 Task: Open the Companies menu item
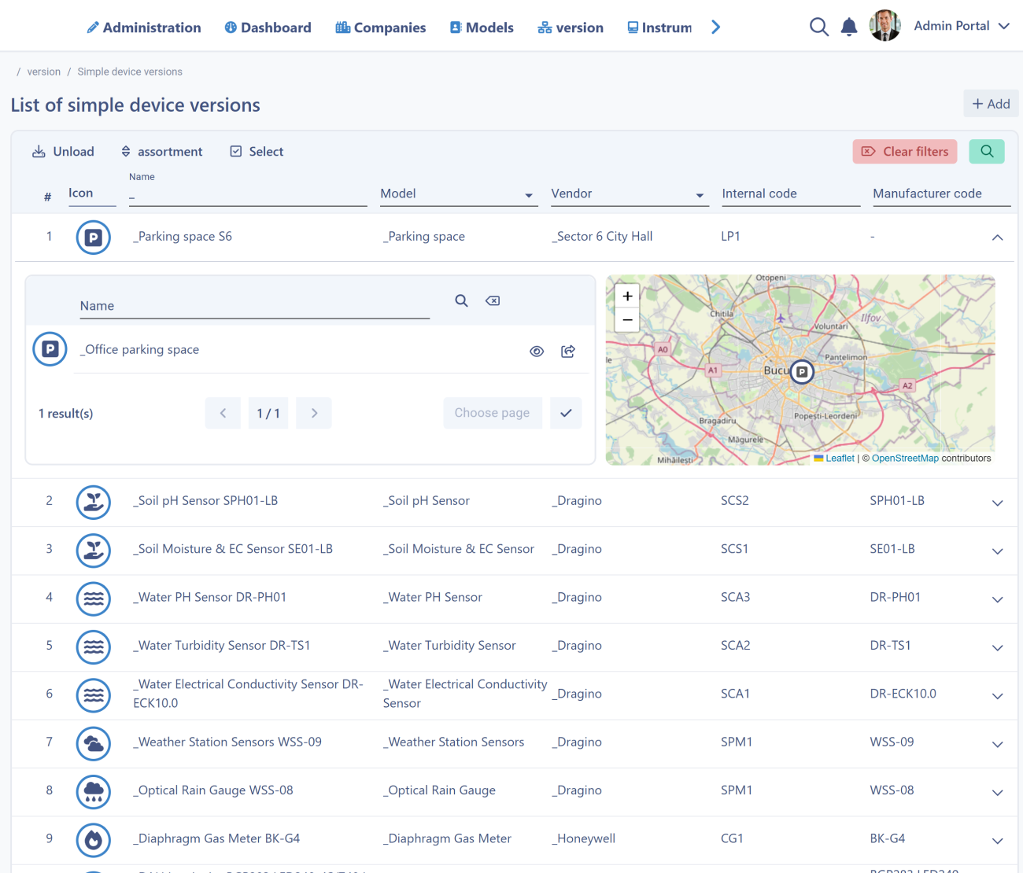[381, 28]
